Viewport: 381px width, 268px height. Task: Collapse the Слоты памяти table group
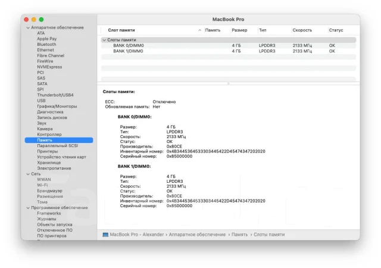tap(104, 40)
